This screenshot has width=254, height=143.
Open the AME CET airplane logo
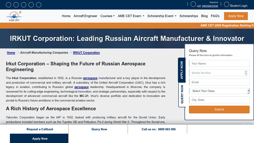point(14,16)
